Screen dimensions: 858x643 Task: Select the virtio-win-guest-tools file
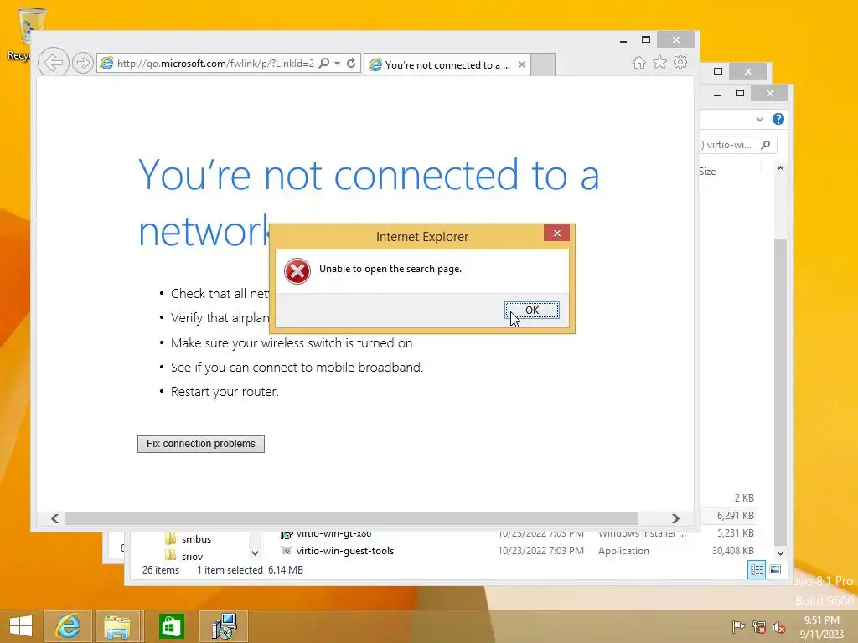[x=344, y=551]
